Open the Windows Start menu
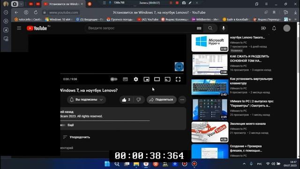This screenshot has height=169, width=300. click(x=107, y=164)
